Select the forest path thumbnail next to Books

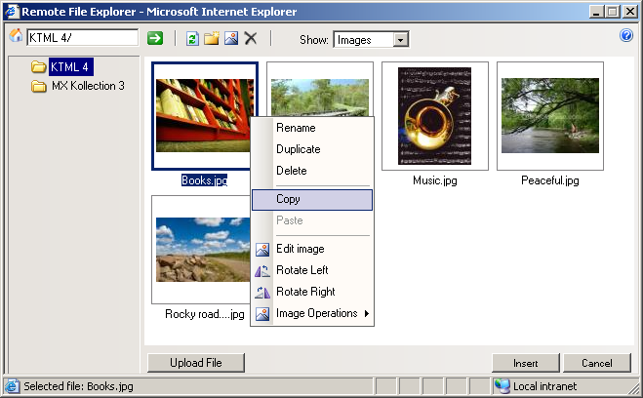320,89
